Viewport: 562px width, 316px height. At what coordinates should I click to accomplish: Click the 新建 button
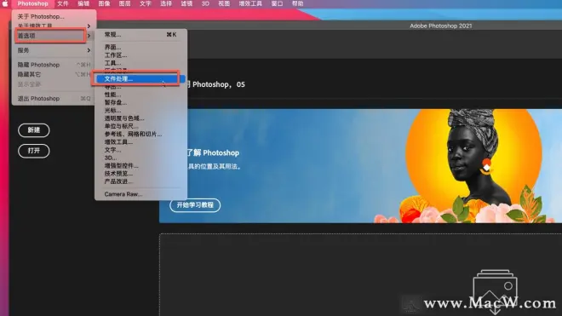click(x=34, y=129)
